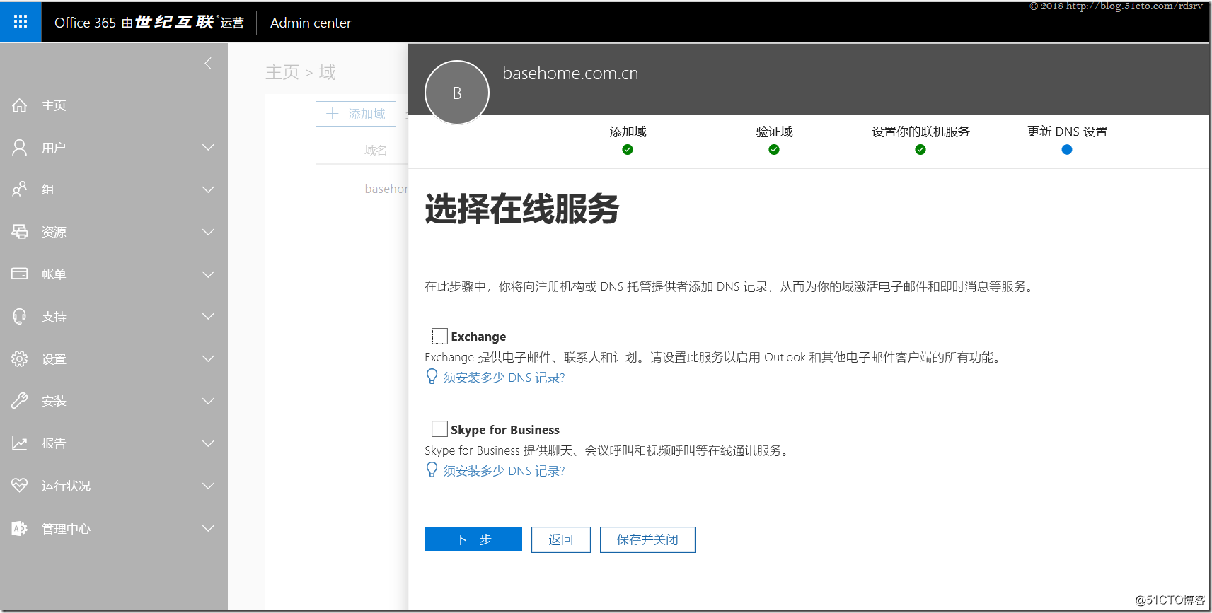The image size is (1212, 613).
Task: Open Skype 须安装多少 DNS 记录 link
Action: pos(504,471)
